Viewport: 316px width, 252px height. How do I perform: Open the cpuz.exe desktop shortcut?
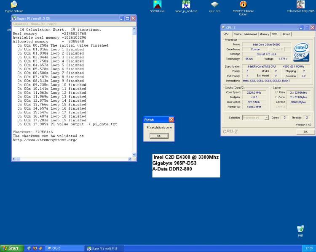pos(214,5)
